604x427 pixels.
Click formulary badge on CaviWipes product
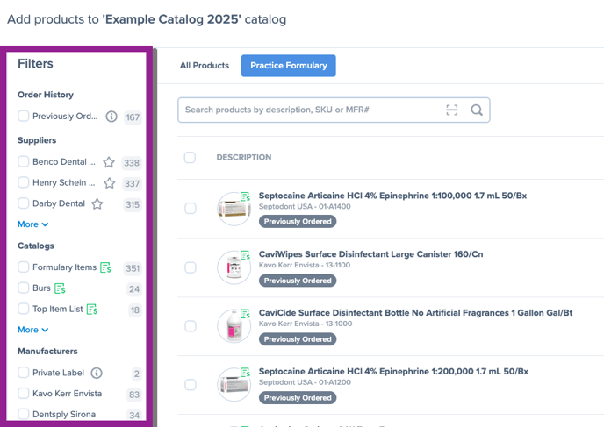[x=246, y=255]
